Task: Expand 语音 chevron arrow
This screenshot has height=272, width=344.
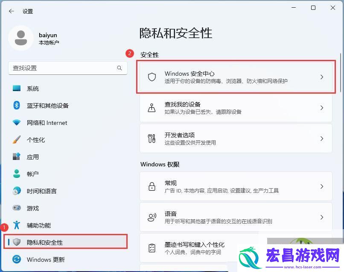Action: (x=322, y=217)
